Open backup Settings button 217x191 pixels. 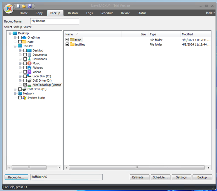(181, 177)
